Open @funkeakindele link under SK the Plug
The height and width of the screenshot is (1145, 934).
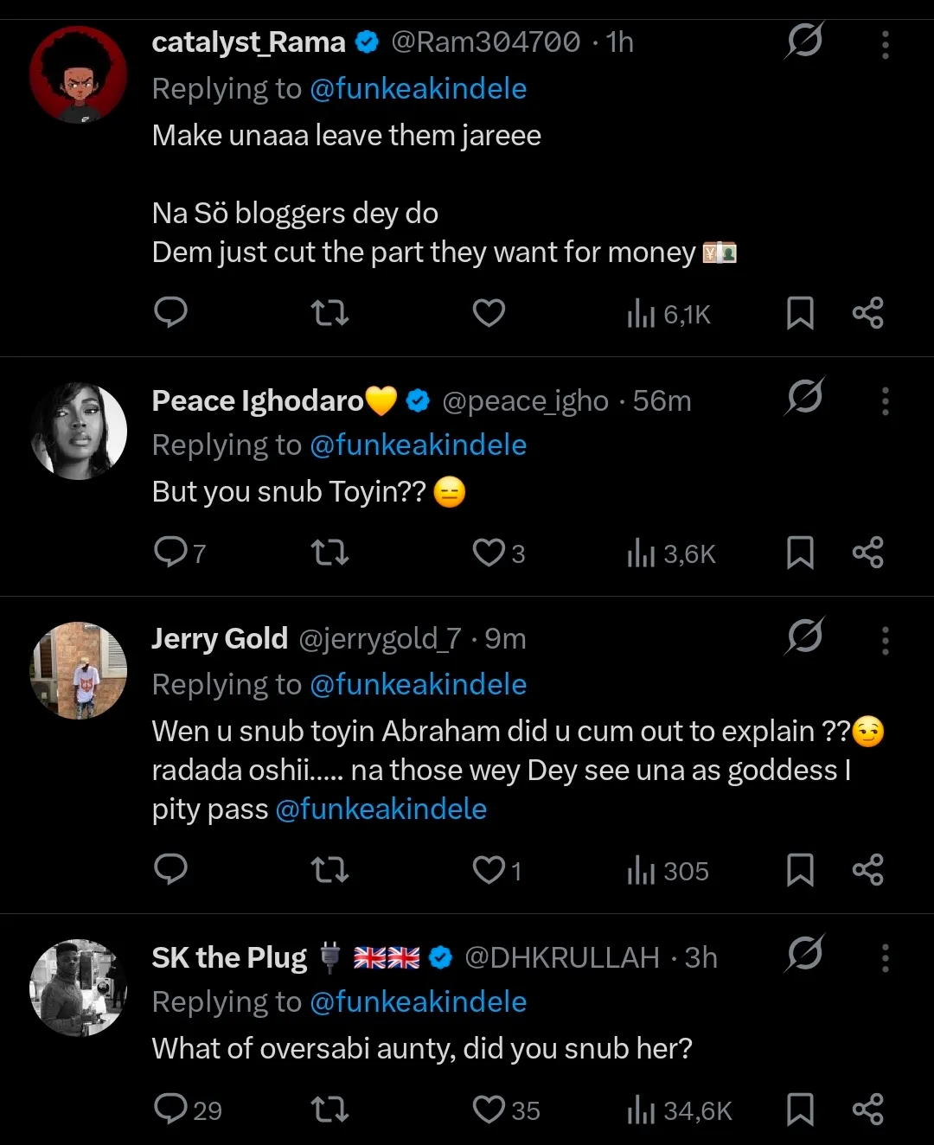(x=418, y=1001)
